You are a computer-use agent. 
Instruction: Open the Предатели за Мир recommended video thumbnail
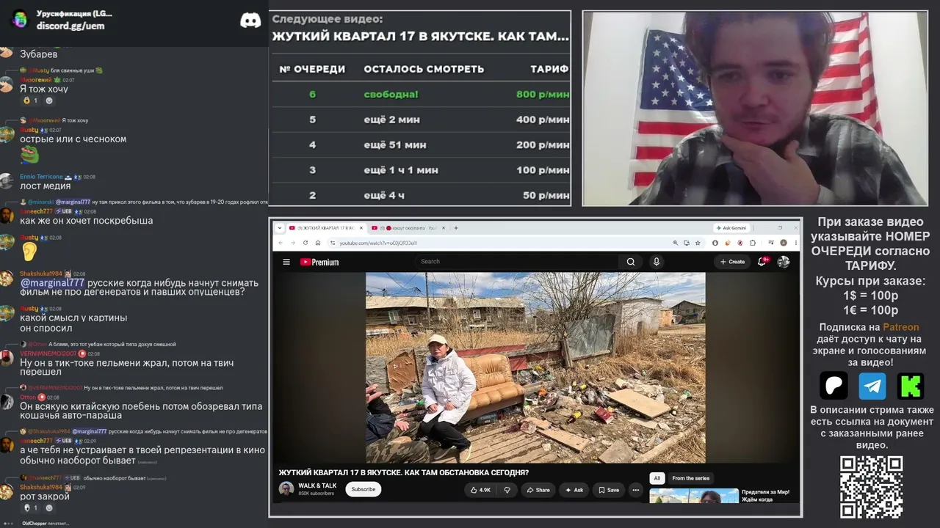pos(694,496)
